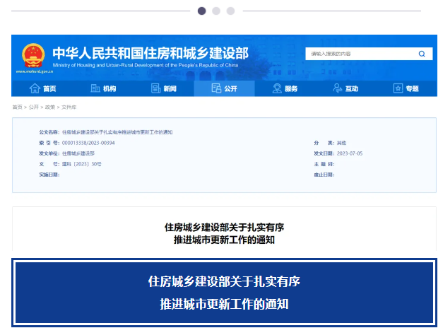Click the blue banner notice title
The width and height of the screenshot is (443, 328).
224,293
